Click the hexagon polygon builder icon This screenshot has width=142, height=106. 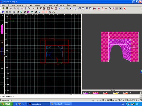click(x=25, y=12)
